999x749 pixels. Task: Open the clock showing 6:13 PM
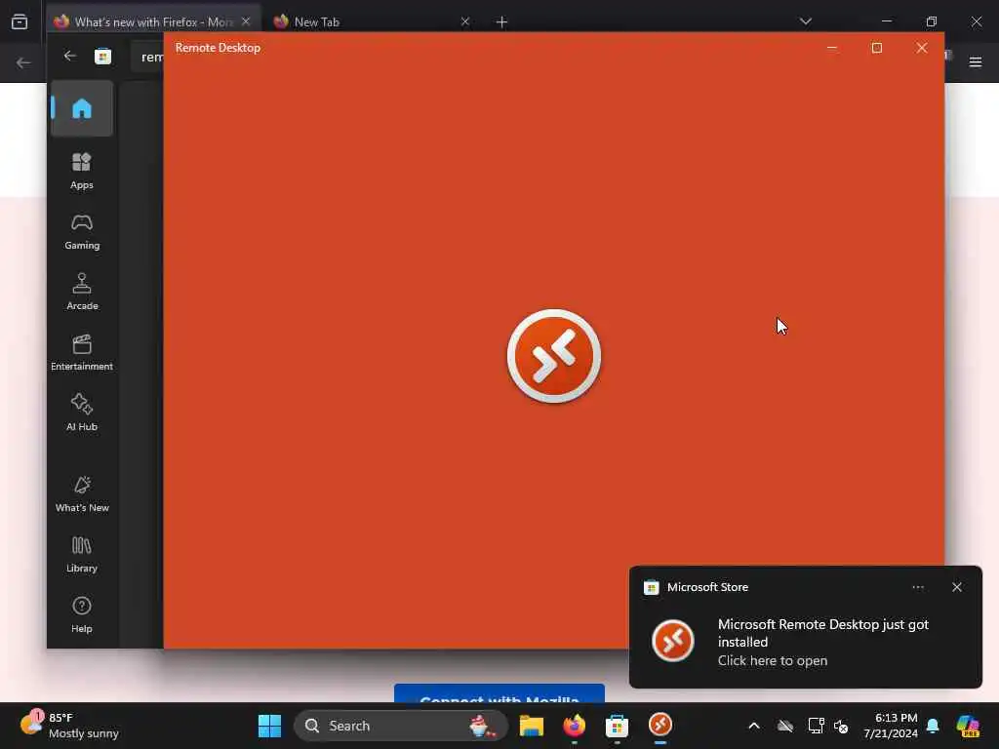(891, 726)
